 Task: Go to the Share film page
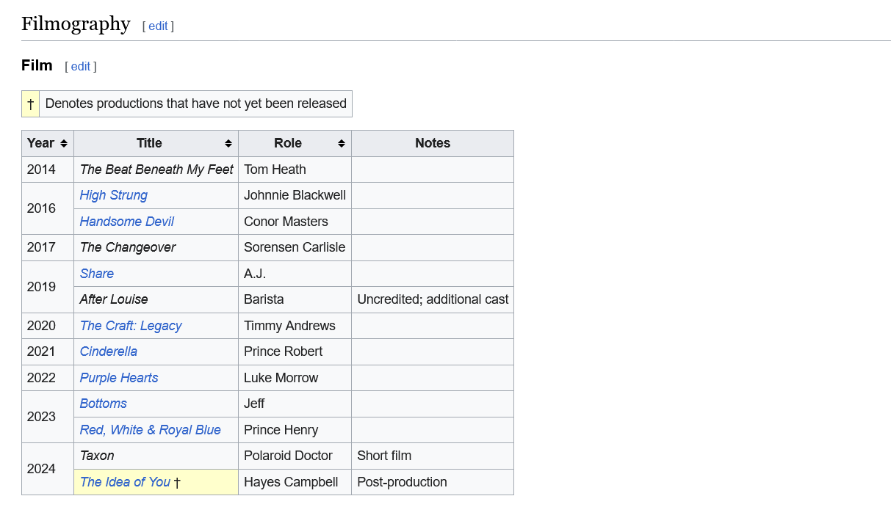click(x=96, y=274)
